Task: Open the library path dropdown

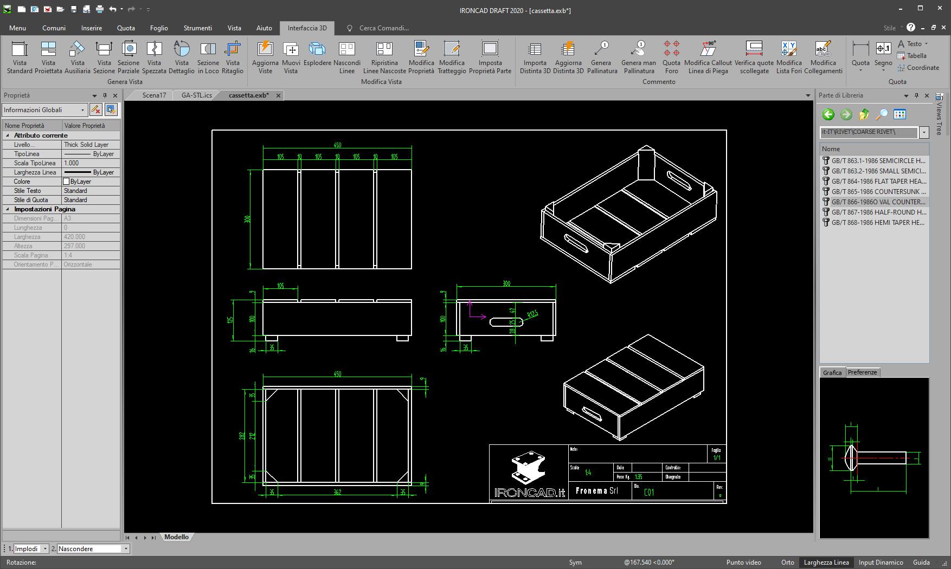Action: (x=924, y=132)
